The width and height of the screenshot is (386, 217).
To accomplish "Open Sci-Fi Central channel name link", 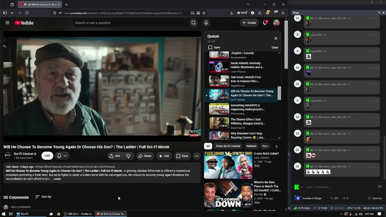I will click(24, 154).
